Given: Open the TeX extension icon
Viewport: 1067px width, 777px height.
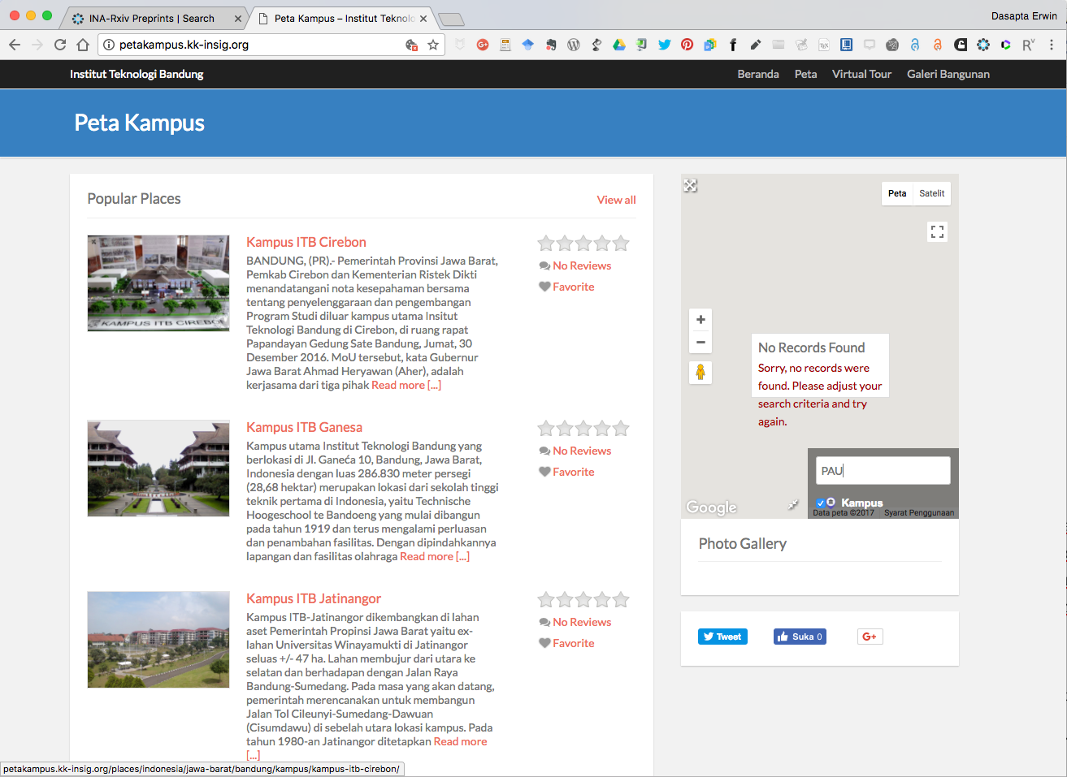Looking at the screenshot, I should tap(824, 45).
